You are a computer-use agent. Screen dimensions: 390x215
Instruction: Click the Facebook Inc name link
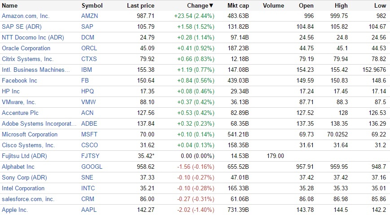20,81
